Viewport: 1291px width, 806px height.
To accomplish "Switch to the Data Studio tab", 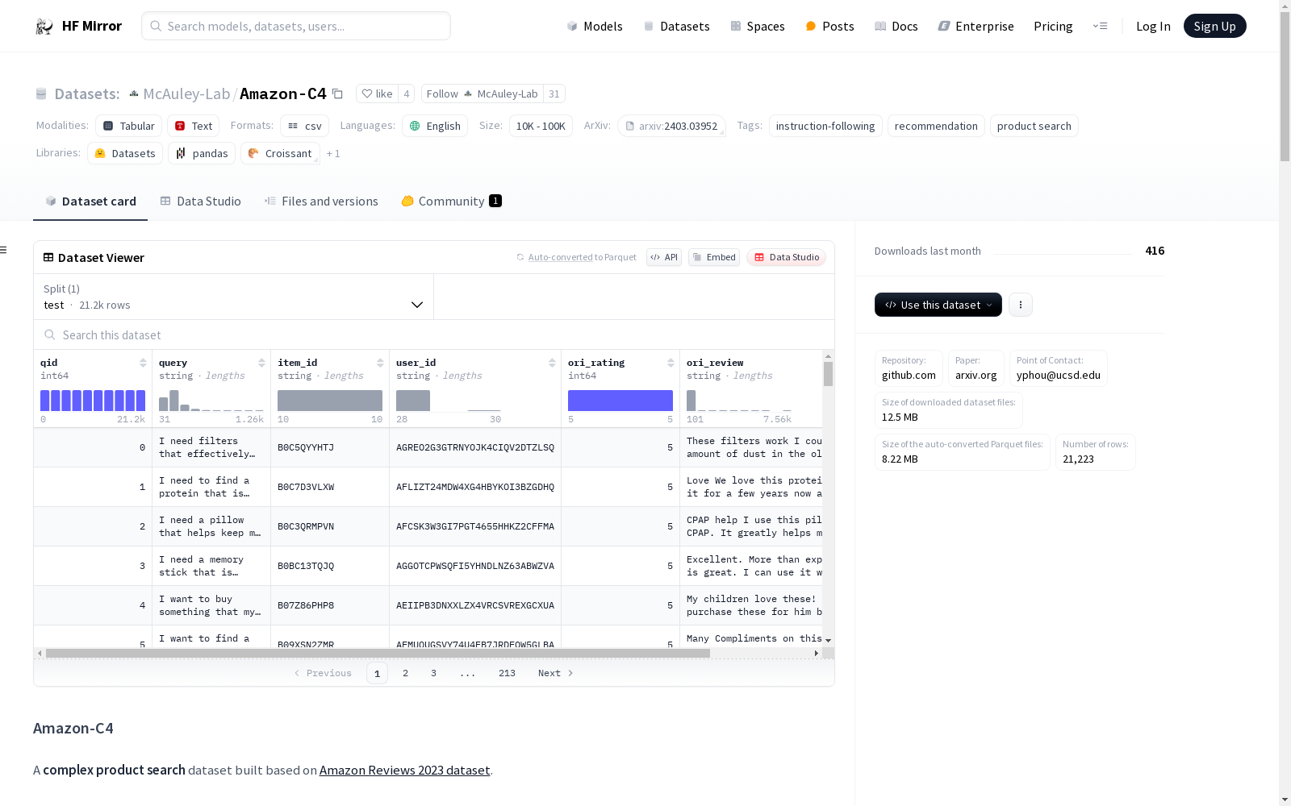I will point(200,201).
